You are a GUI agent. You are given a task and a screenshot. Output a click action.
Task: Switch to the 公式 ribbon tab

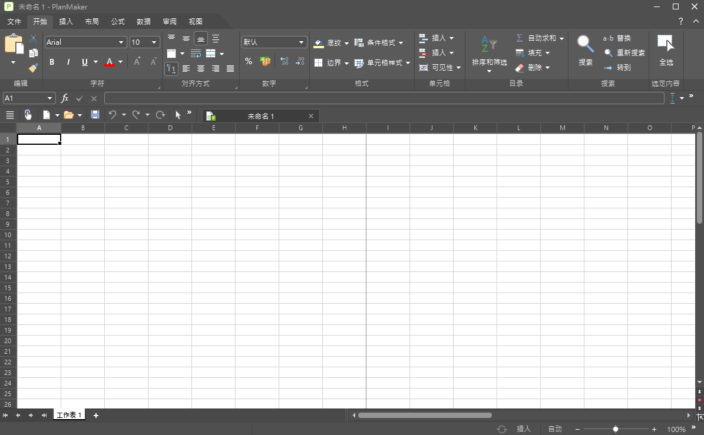point(118,22)
